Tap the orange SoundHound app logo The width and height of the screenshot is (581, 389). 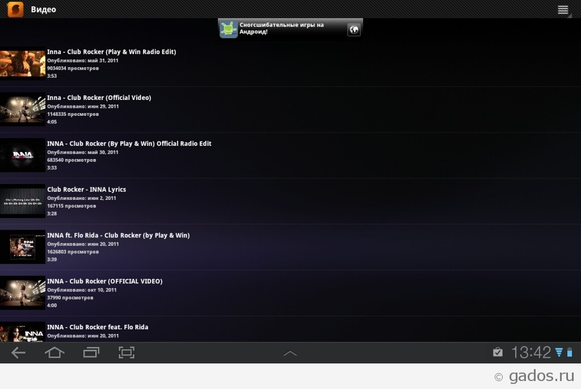(x=15, y=9)
